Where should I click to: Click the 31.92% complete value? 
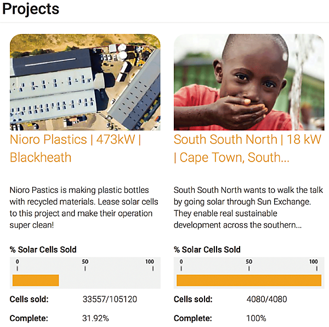coord(95,318)
